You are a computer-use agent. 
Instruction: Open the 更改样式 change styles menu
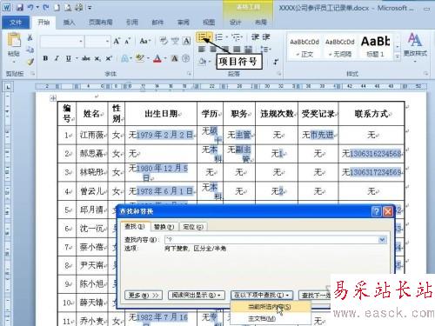[x=415, y=47]
